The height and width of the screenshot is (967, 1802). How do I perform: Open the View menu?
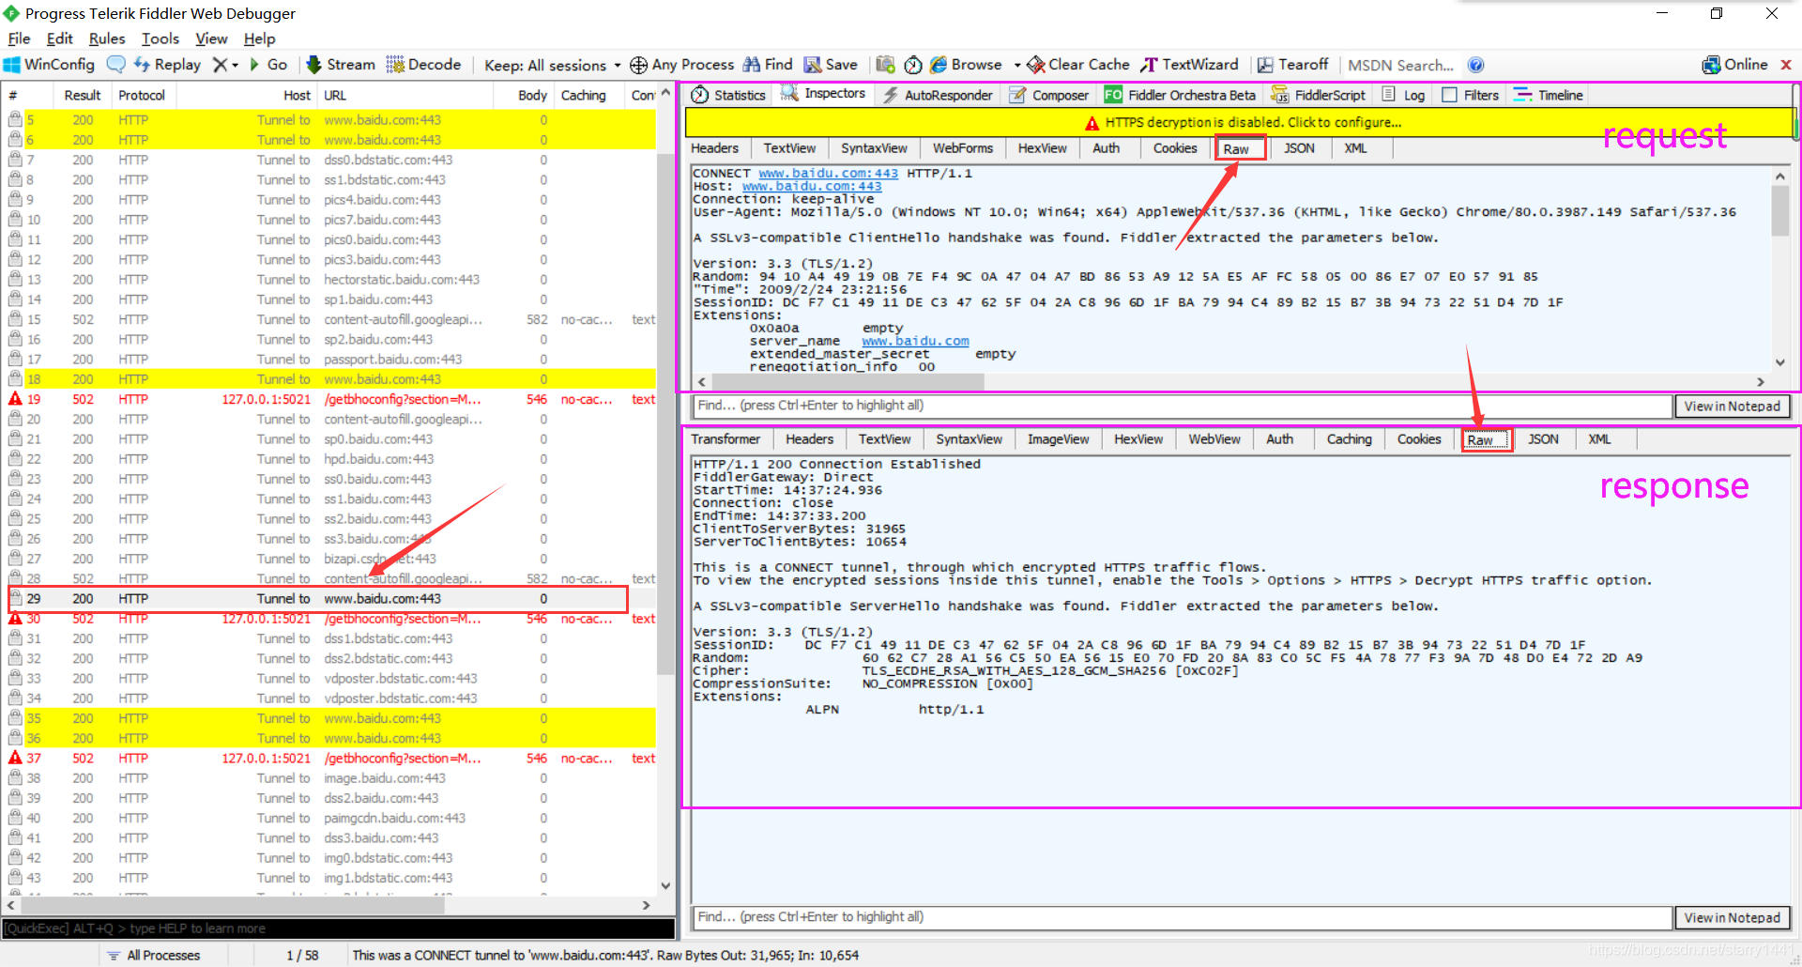pos(211,38)
